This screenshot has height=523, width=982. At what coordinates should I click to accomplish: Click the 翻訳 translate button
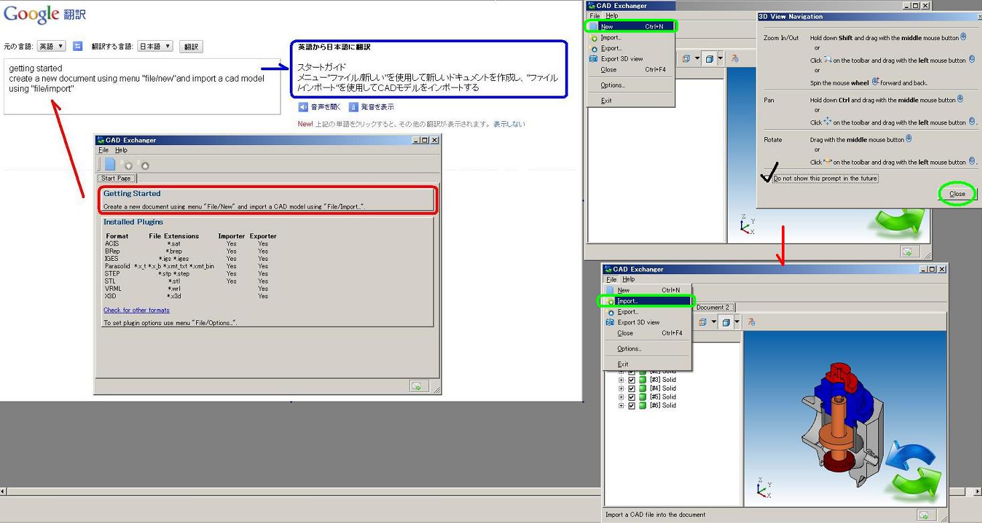(x=191, y=47)
